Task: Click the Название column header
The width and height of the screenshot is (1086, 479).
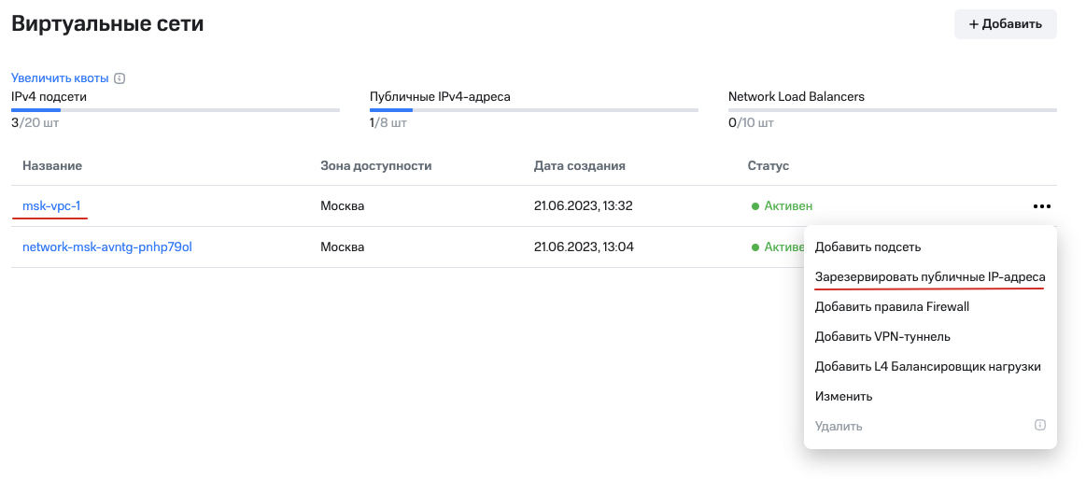Action: coord(52,166)
